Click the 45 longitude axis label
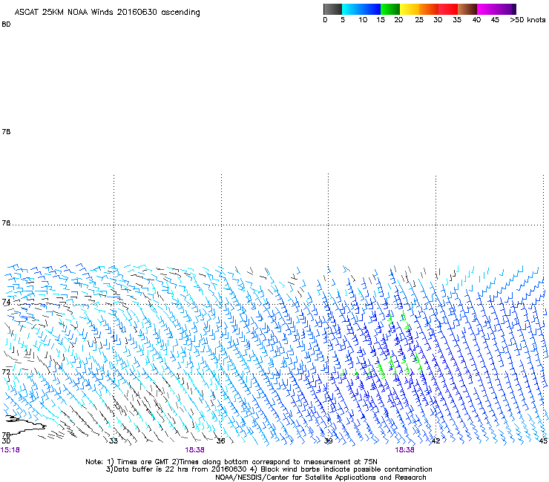 click(543, 441)
